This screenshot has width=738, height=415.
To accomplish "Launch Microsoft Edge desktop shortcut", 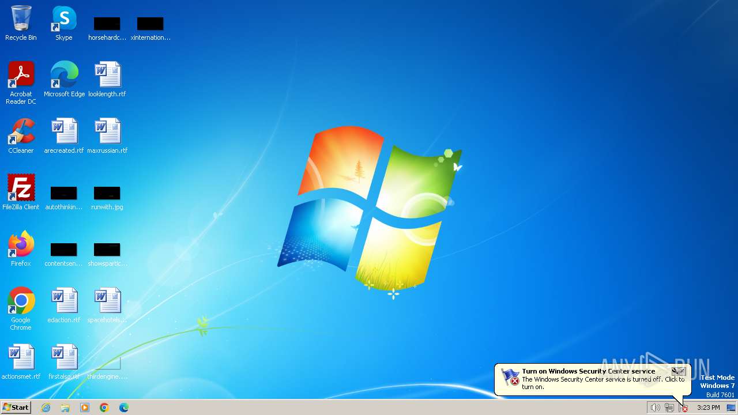I will (64, 80).
